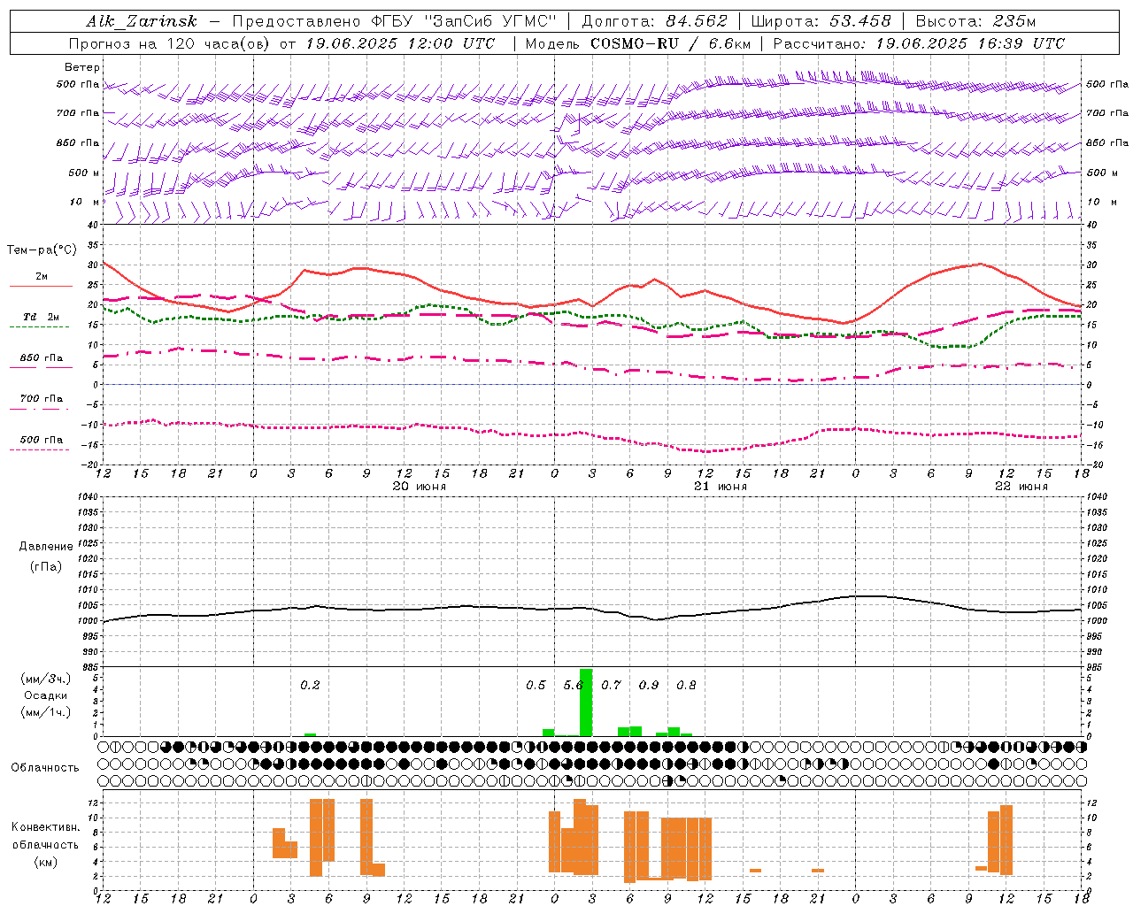
Task: Click the precipitation value 0.5
Action: tap(536, 686)
